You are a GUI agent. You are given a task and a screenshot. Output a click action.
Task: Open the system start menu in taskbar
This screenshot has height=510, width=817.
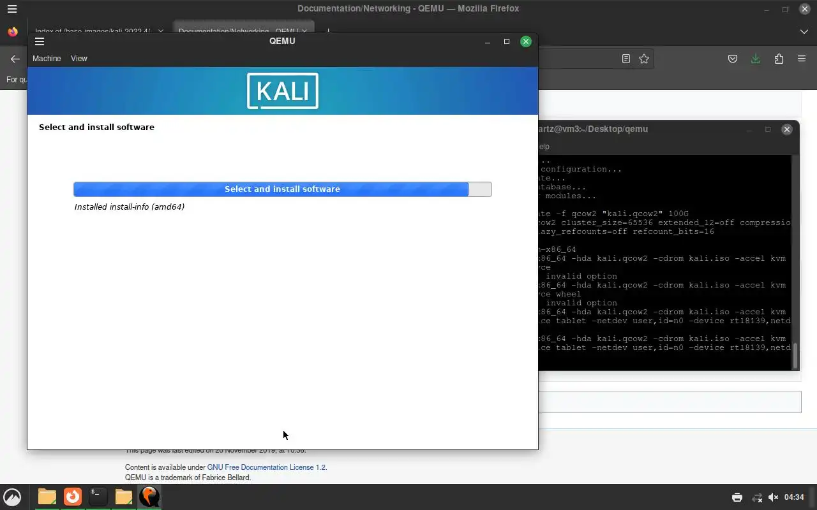(12, 497)
